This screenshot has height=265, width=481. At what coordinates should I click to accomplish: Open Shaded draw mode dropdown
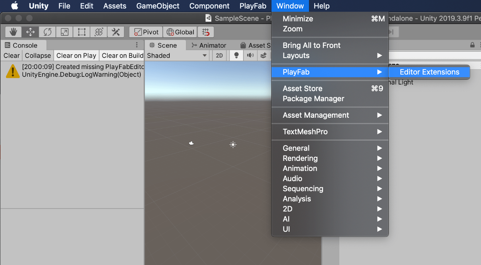pos(177,55)
